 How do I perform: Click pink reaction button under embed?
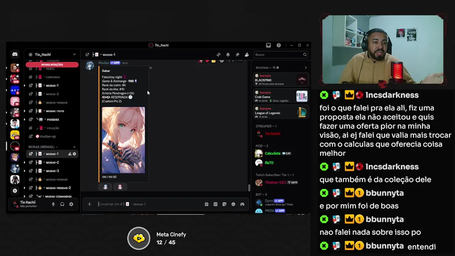tap(120, 187)
